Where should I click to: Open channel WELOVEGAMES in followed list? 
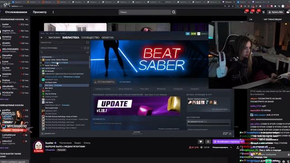(x=15, y=50)
